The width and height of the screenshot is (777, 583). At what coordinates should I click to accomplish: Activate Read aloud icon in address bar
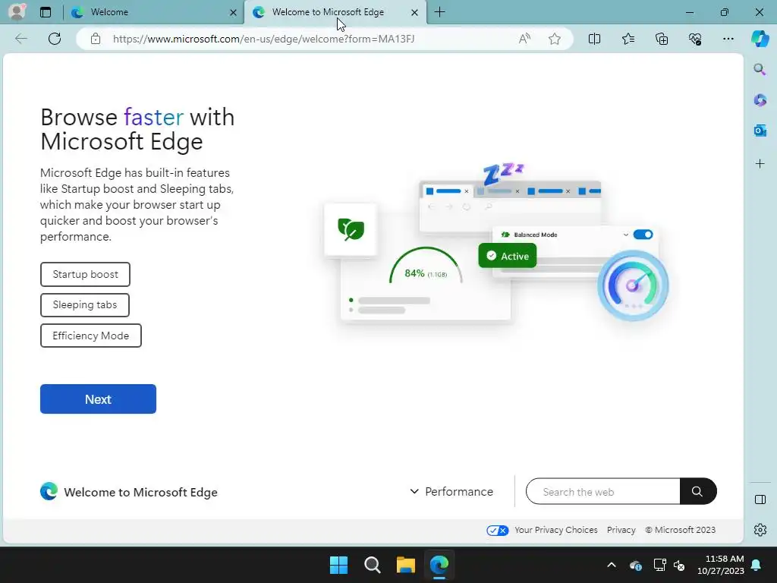(524, 39)
